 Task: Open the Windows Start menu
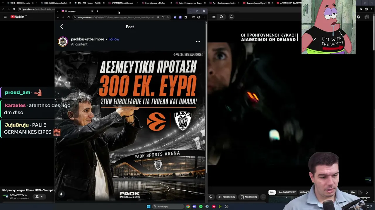[x=149, y=206]
